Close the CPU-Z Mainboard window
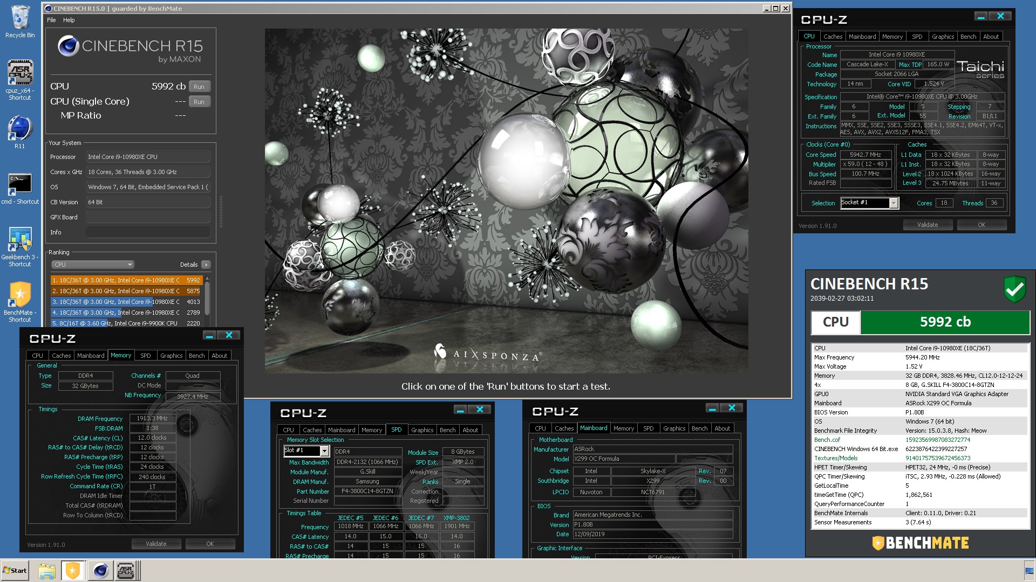This screenshot has height=582, width=1036. point(732,408)
